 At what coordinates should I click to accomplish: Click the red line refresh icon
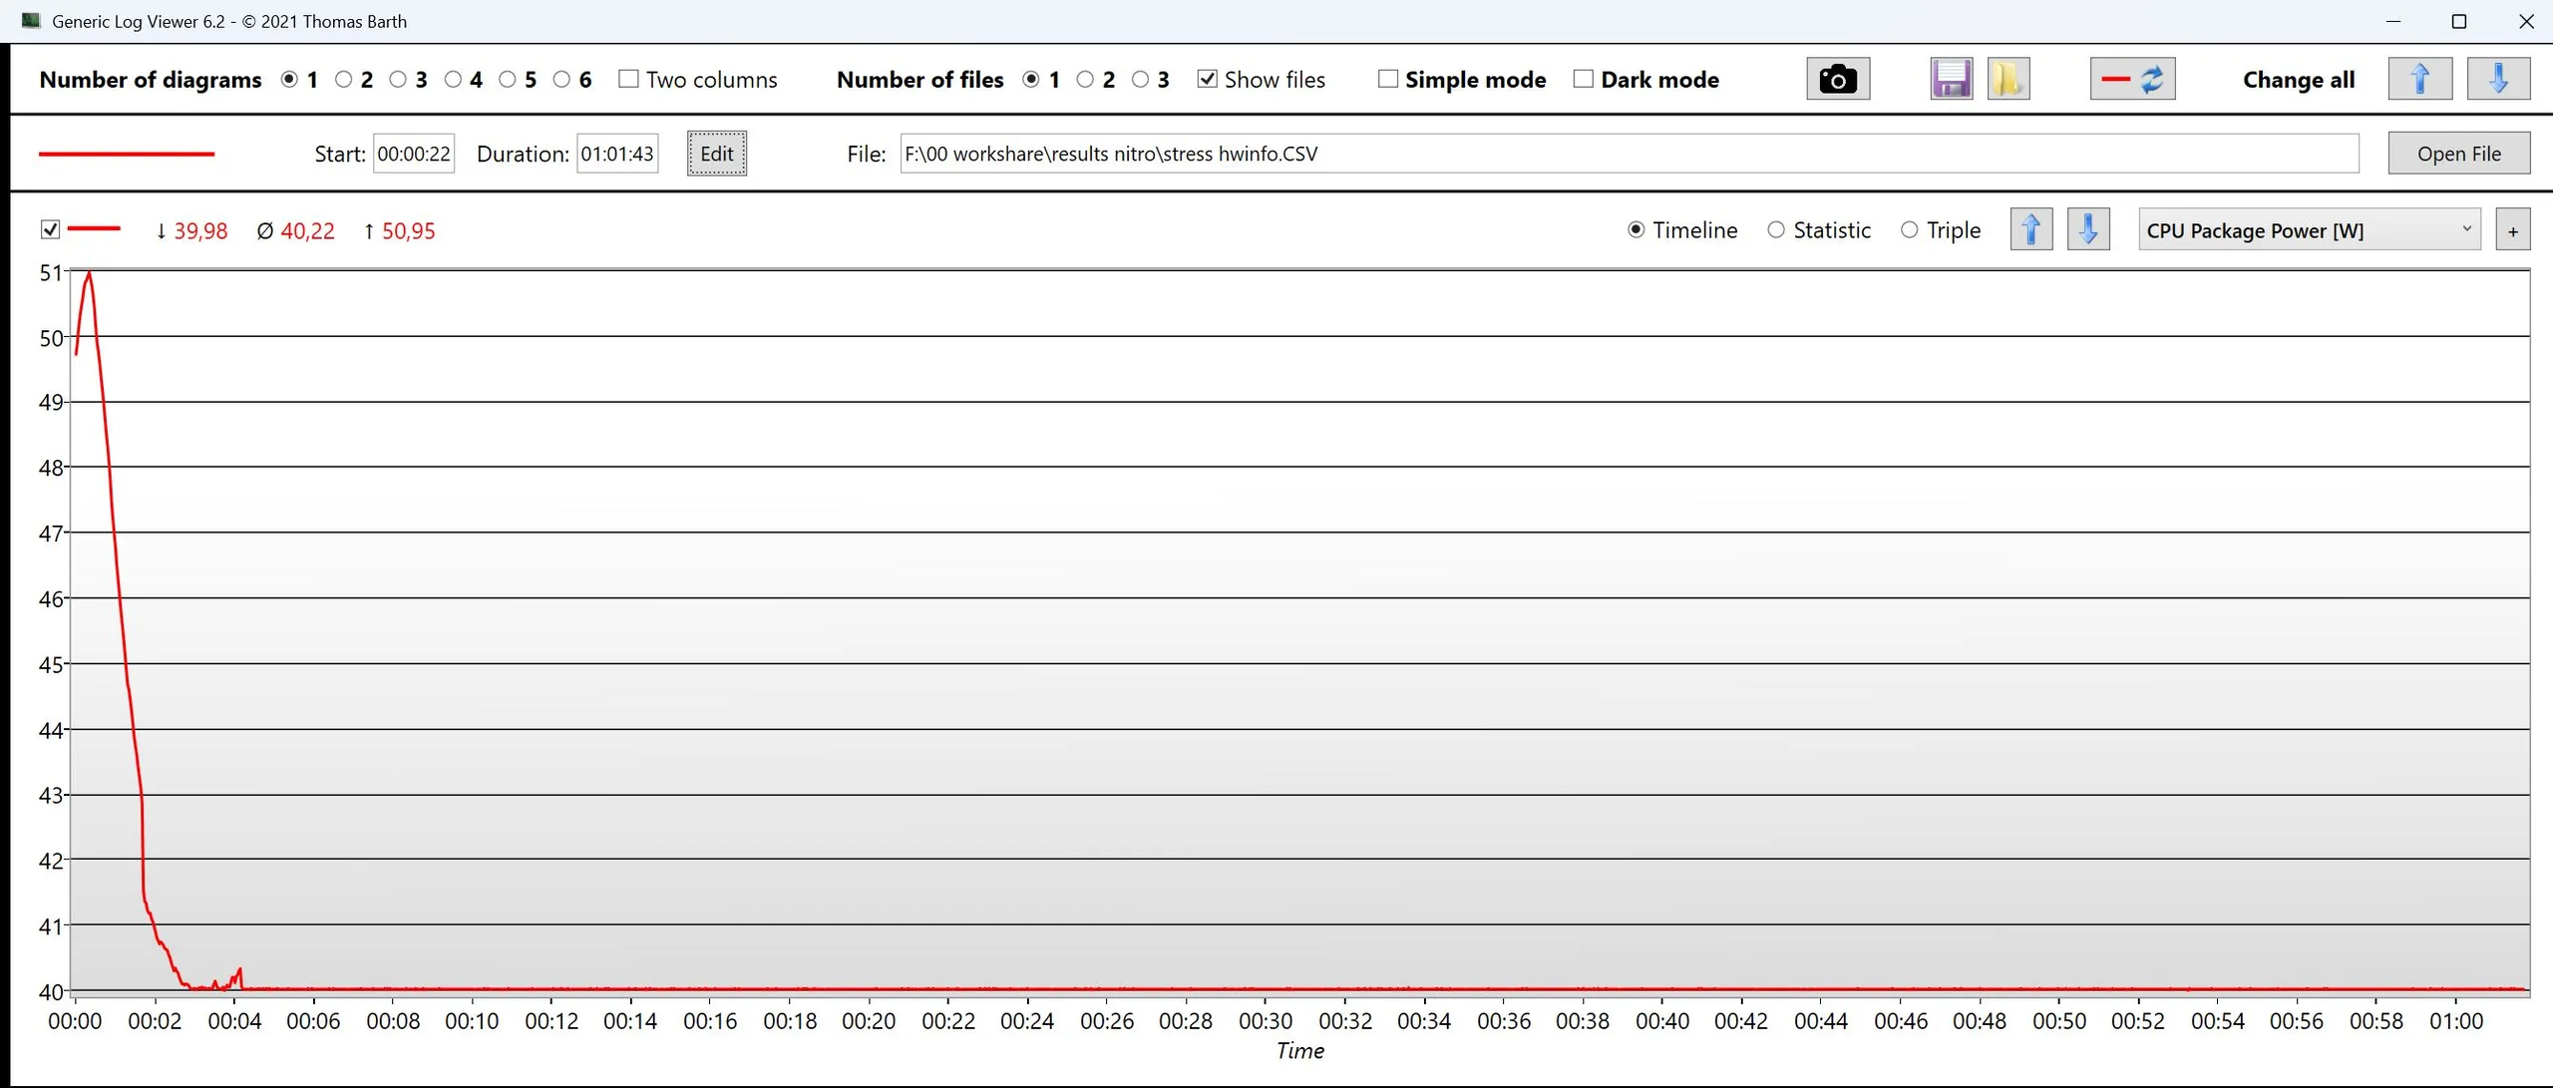tap(2132, 79)
